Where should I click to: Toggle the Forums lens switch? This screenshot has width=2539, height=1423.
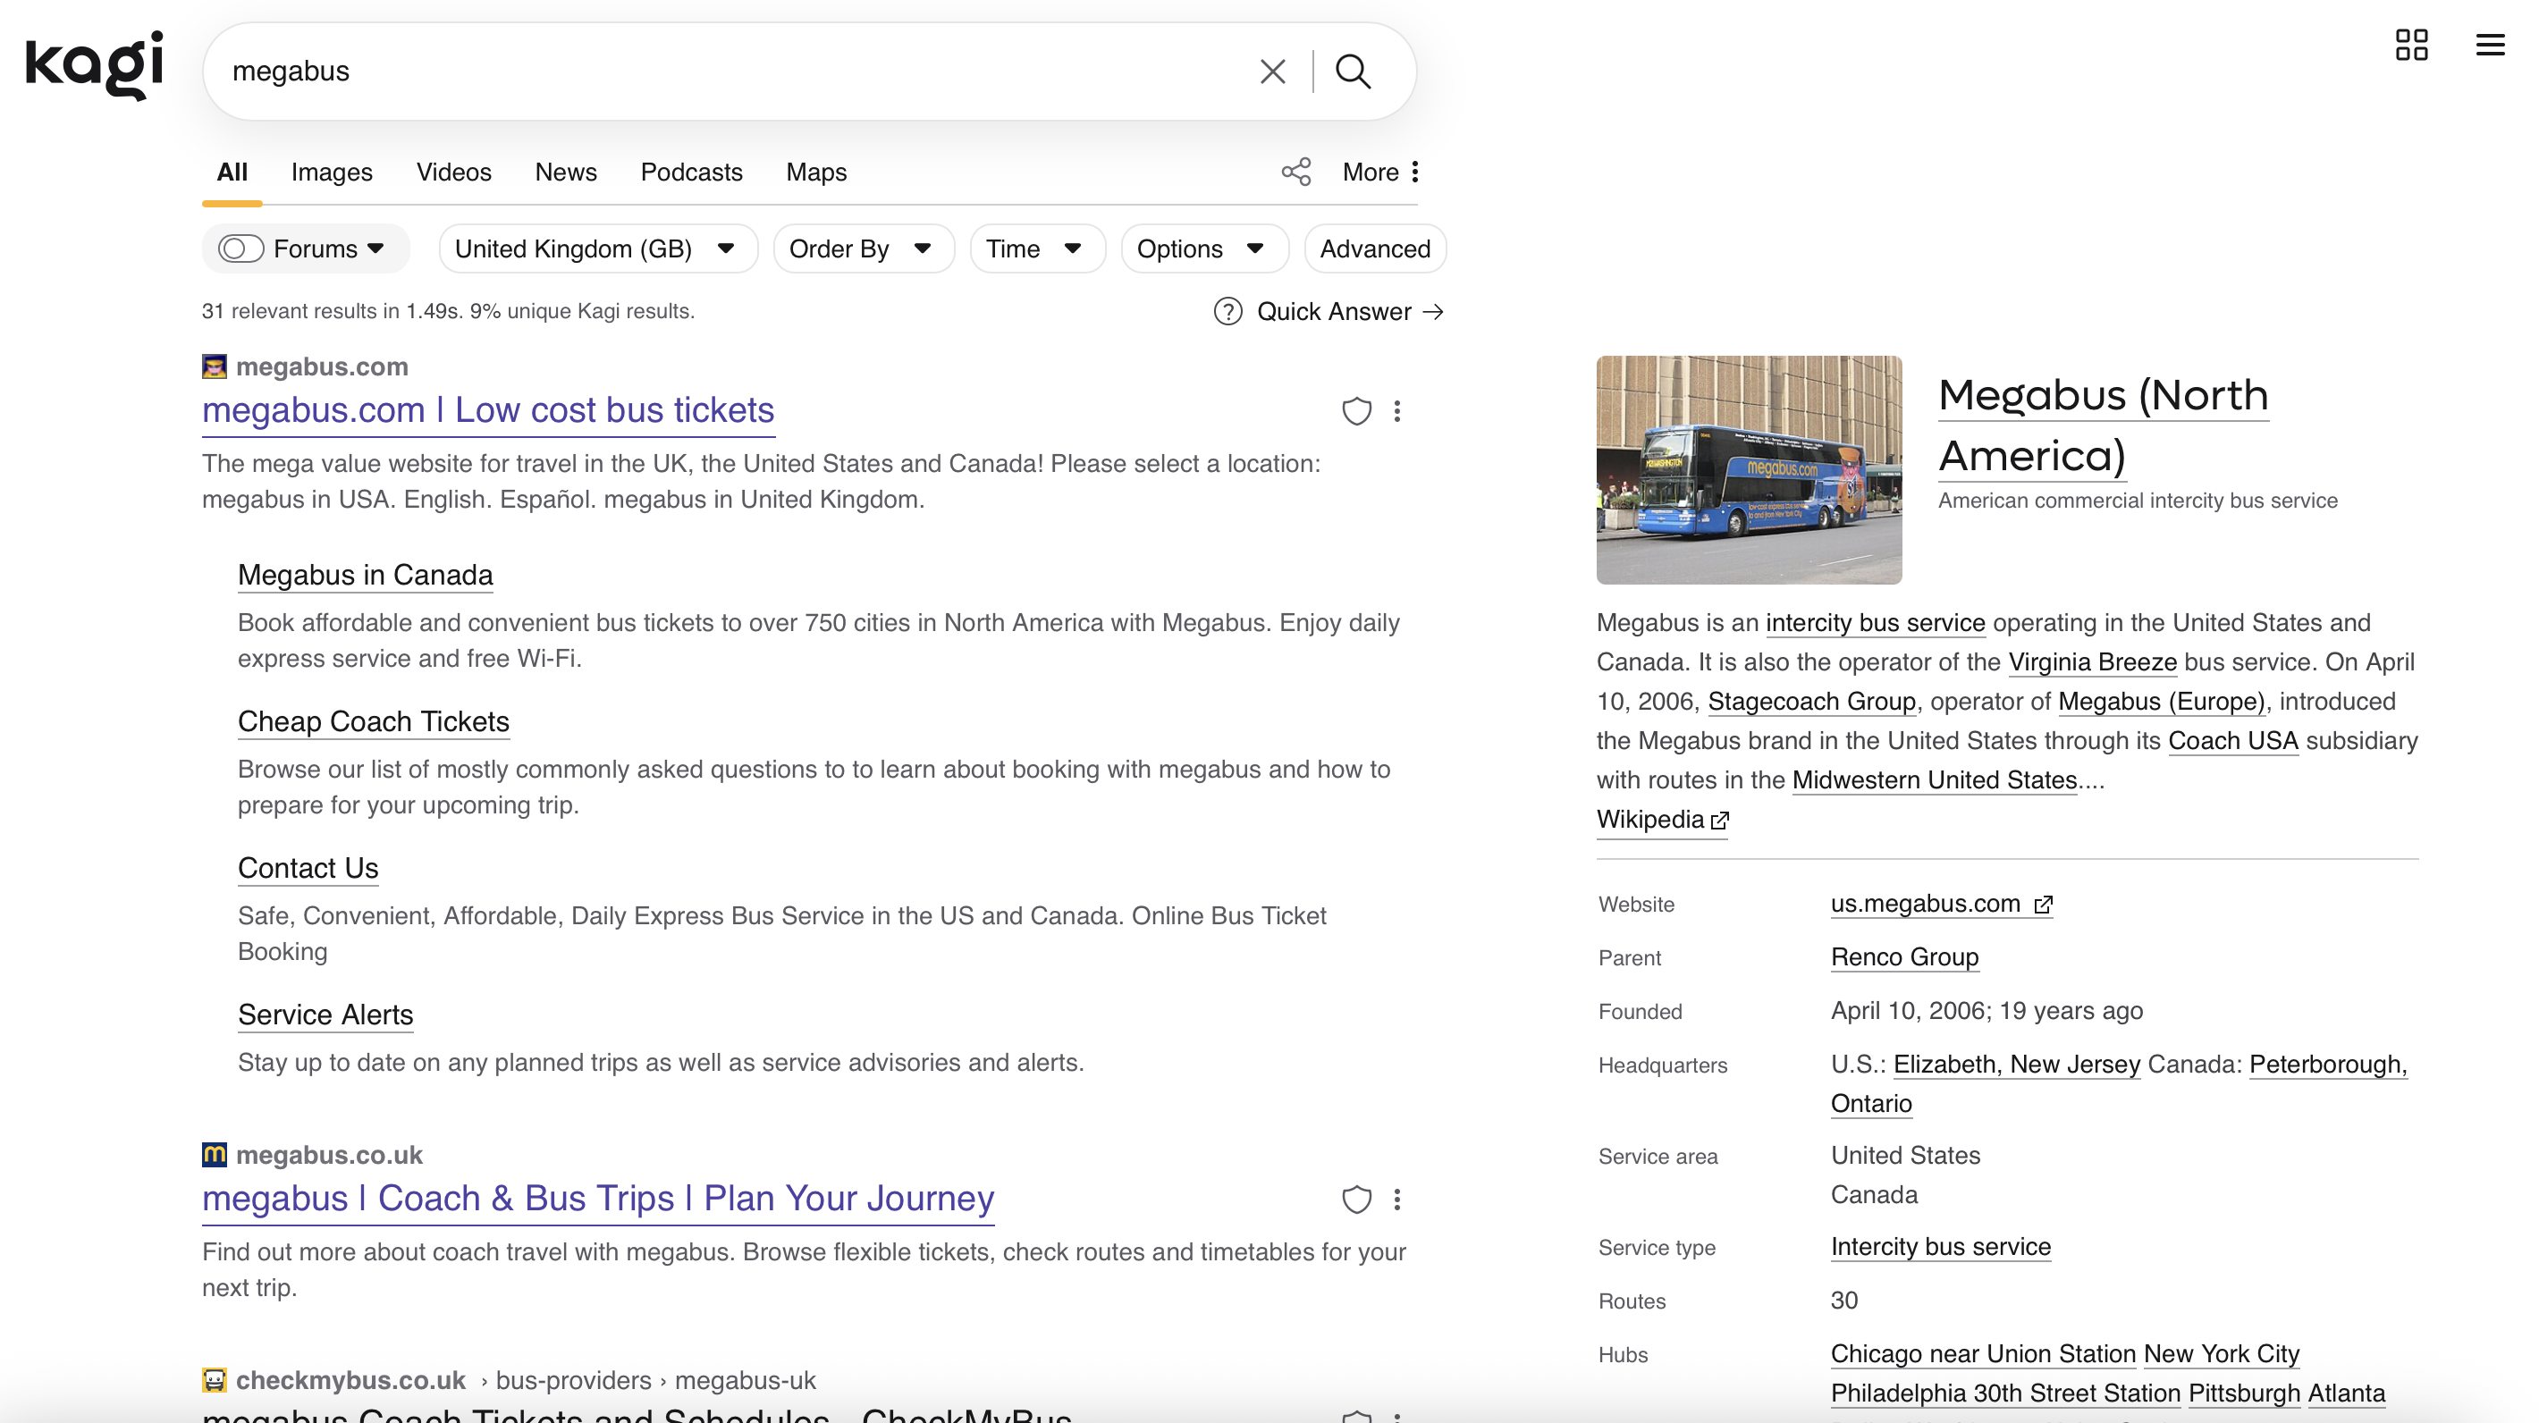coord(240,248)
